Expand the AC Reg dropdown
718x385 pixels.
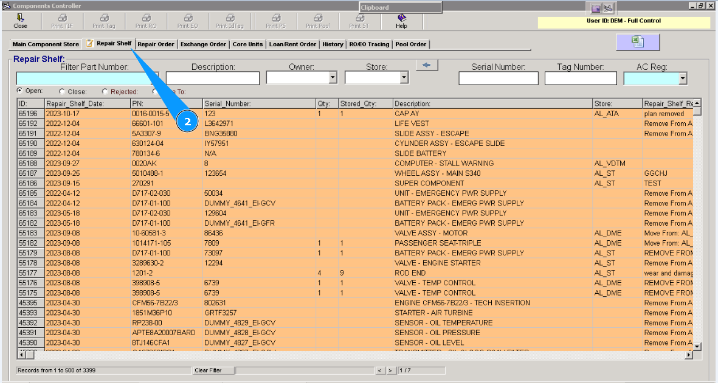(683, 78)
